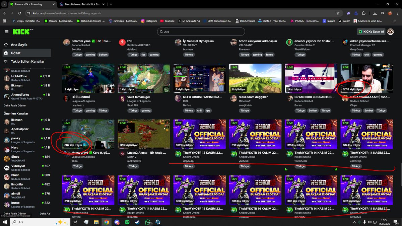This screenshot has height=226, width=402.
Task: Open limonify channel in sidebar
Action: [x=27, y=186]
